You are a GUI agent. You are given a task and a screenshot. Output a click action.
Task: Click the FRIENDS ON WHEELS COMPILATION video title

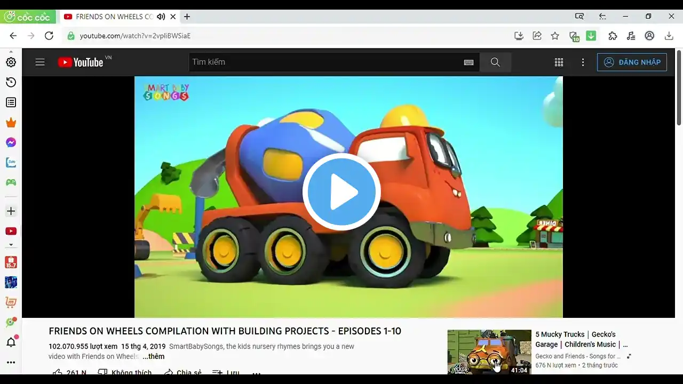coord(225,331)
